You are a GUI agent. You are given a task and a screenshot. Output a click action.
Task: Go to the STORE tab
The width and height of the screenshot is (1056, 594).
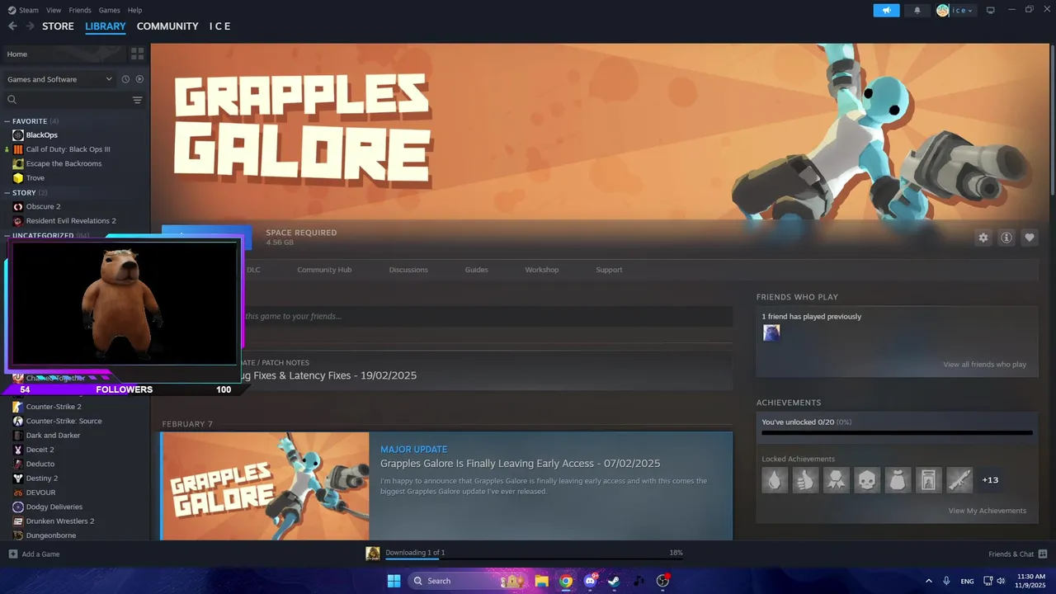[x=58, y=26]
